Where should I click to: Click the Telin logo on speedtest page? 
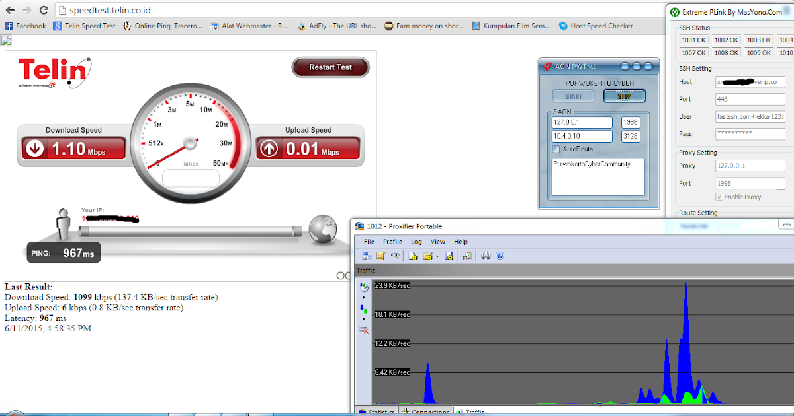54,74
